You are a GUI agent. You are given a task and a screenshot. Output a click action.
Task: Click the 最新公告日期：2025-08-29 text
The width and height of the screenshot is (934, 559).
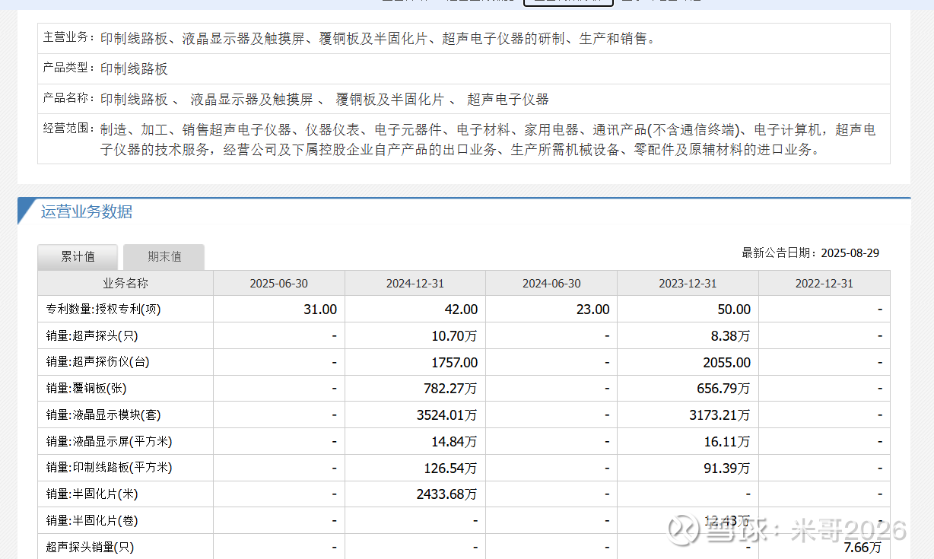pos(811,253)
